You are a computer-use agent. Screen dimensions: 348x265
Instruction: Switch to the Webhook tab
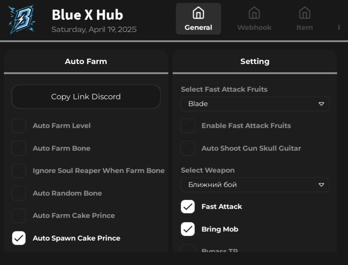tap(254, 19)
